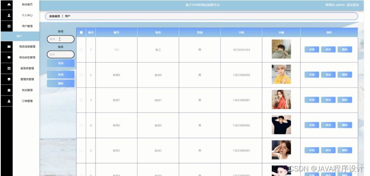Click 修改 for 账号7 row

click(x=328, y=100)
